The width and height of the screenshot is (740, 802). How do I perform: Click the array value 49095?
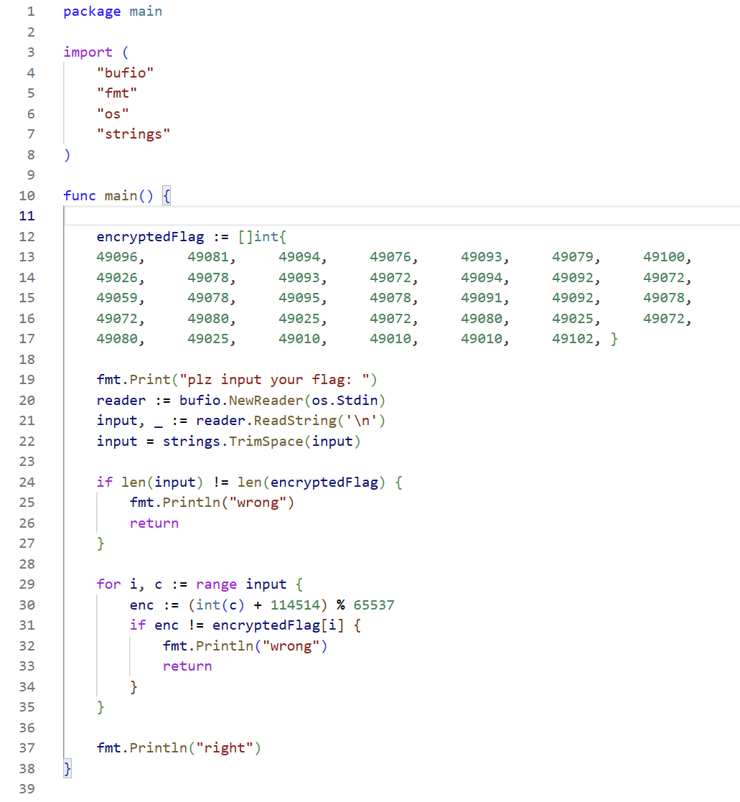click(299, 298)
